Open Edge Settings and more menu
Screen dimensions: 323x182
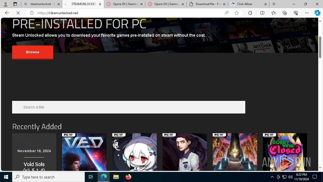(307, 13)
